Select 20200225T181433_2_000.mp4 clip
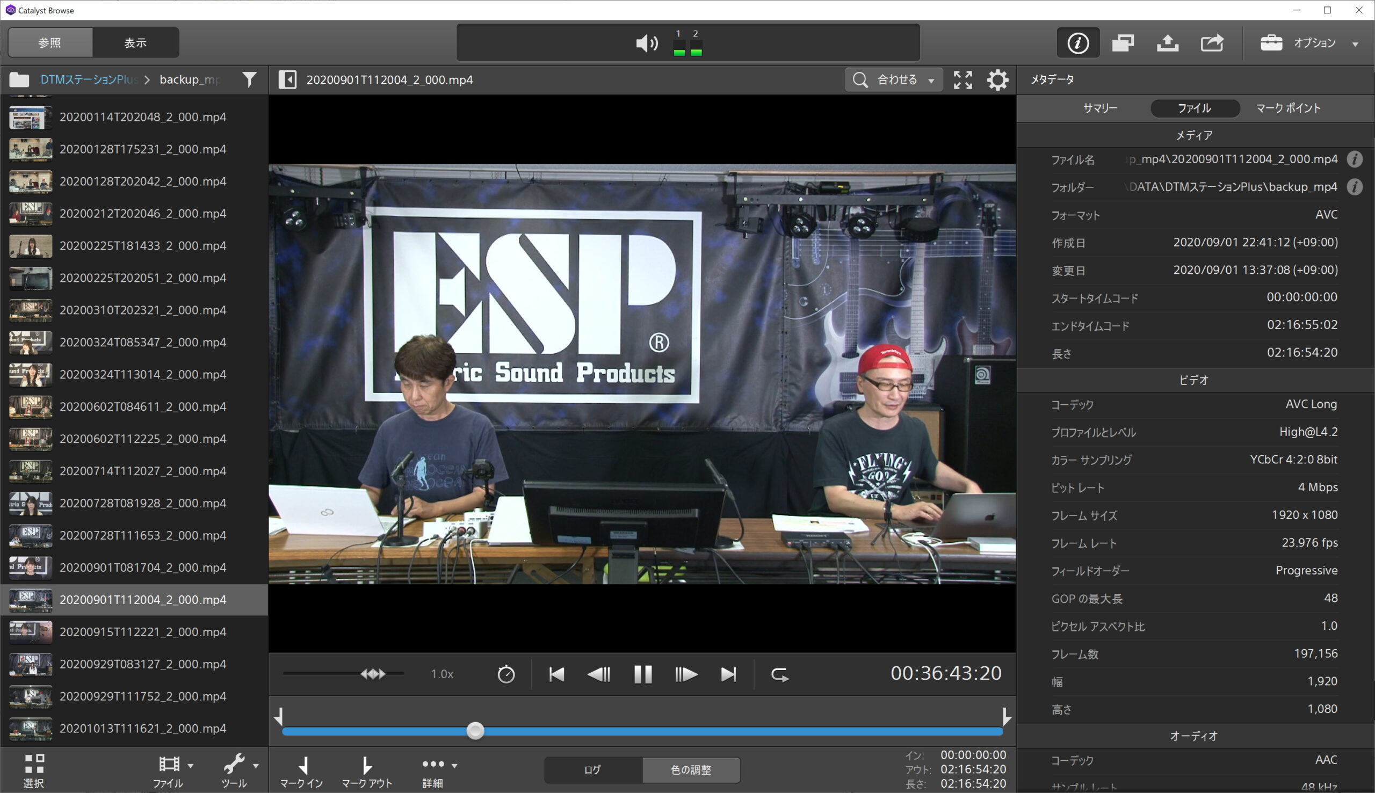The image size is (1375, 793). point(134,246)
